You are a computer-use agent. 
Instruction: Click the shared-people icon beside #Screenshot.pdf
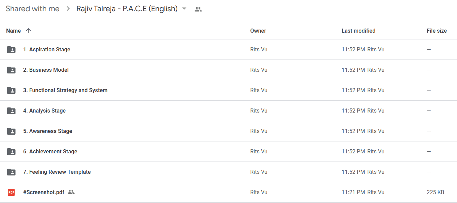click(71, 192)
